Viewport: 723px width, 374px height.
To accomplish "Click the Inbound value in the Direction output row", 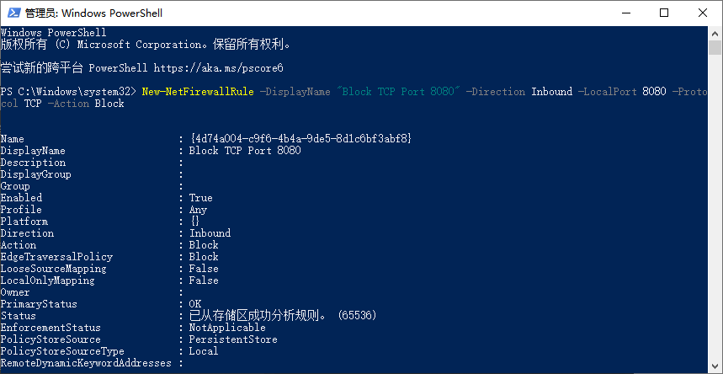I will (x=210, y=233).
